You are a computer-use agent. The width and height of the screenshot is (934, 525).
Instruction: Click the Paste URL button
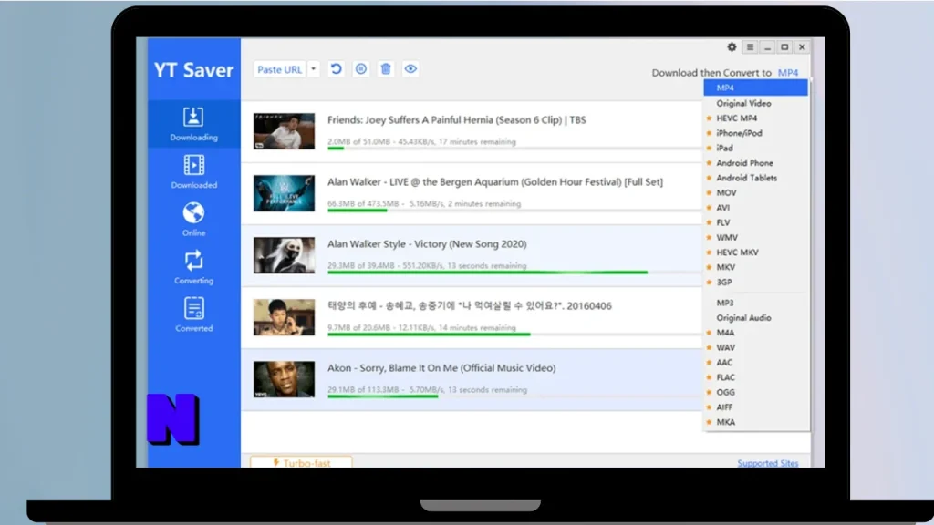click(x=279, y=69)
